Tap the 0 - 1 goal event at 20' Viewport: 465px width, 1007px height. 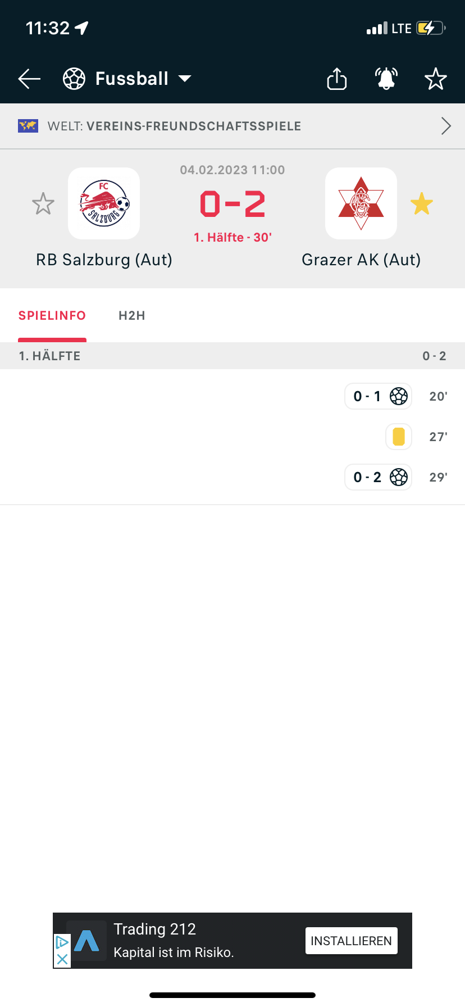pyautogui.click(x=379, y=396)
